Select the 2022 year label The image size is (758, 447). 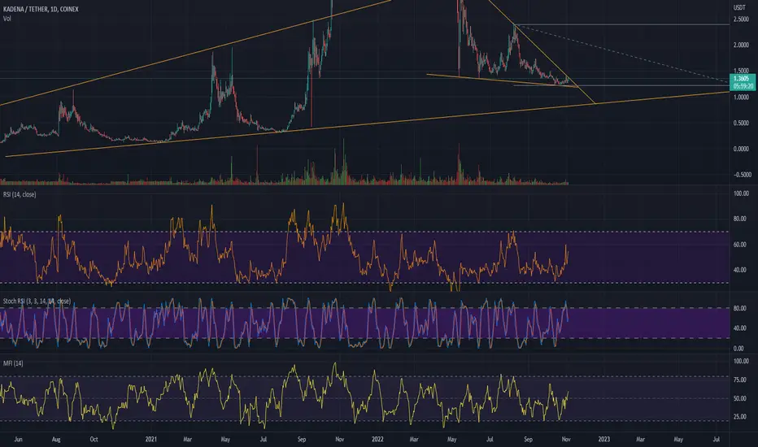point(377,439)
